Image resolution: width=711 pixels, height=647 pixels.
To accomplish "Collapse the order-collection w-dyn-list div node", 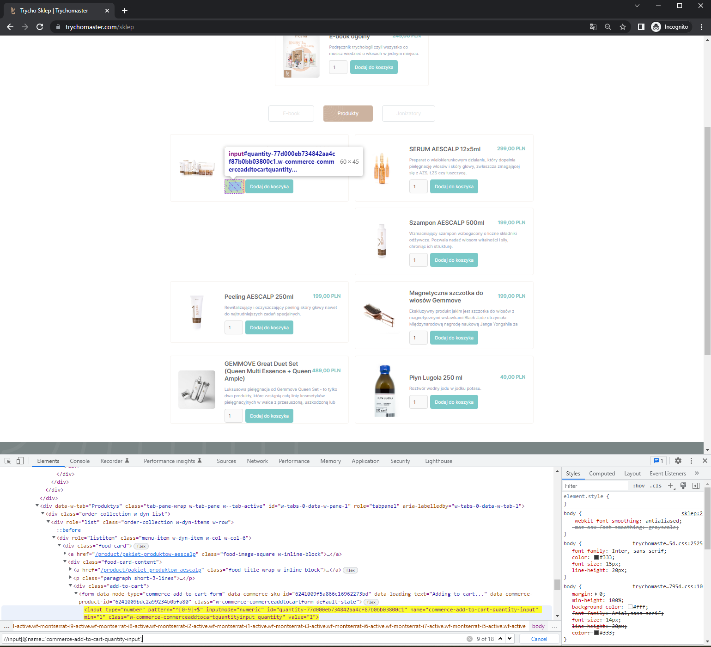I will (43, 513).
